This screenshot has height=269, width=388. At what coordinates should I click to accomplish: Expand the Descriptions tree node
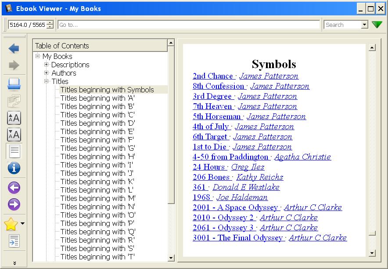(46, 65)
